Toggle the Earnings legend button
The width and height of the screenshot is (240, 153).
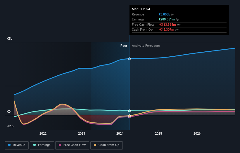42,145
